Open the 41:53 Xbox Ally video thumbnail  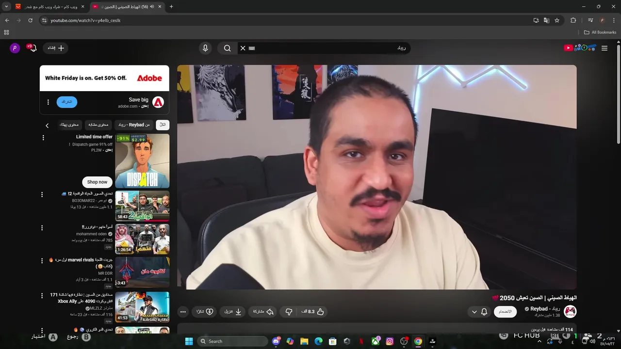(142, 307)
